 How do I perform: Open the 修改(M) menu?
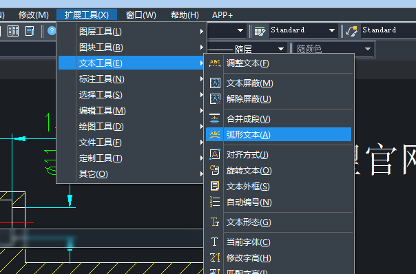click(34, 15)
